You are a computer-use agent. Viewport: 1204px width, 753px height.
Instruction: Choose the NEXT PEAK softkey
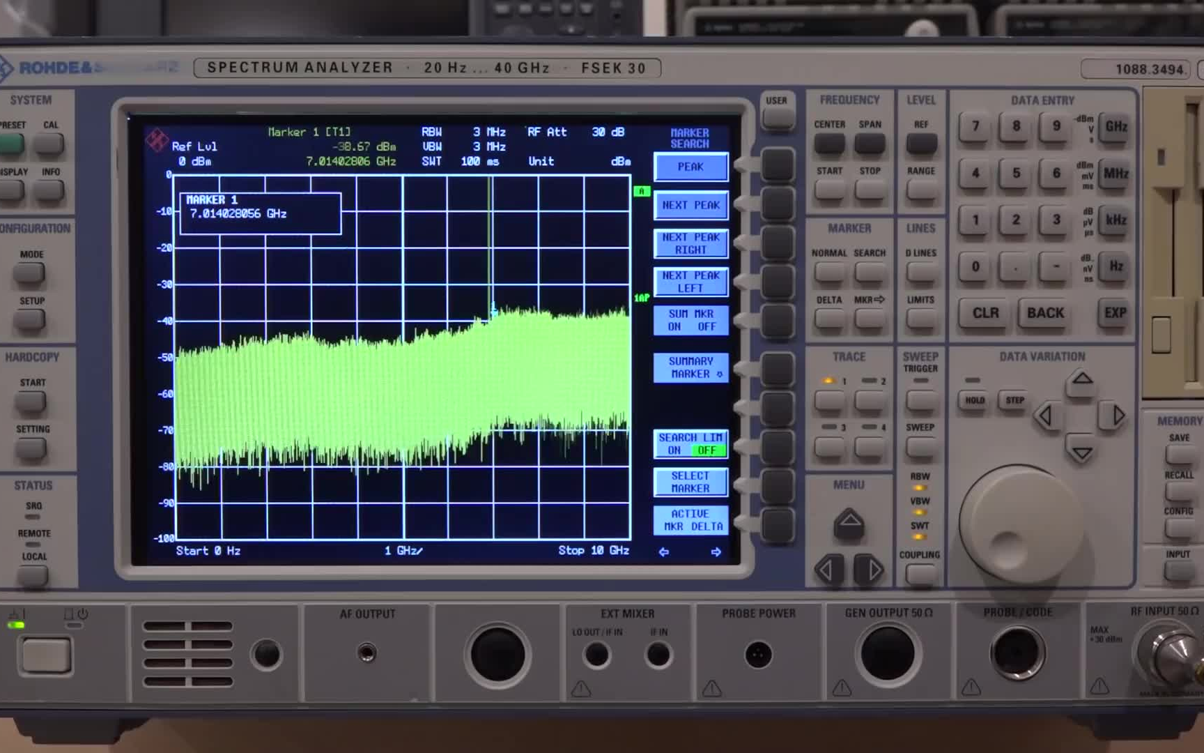click(x=690, y=206)
